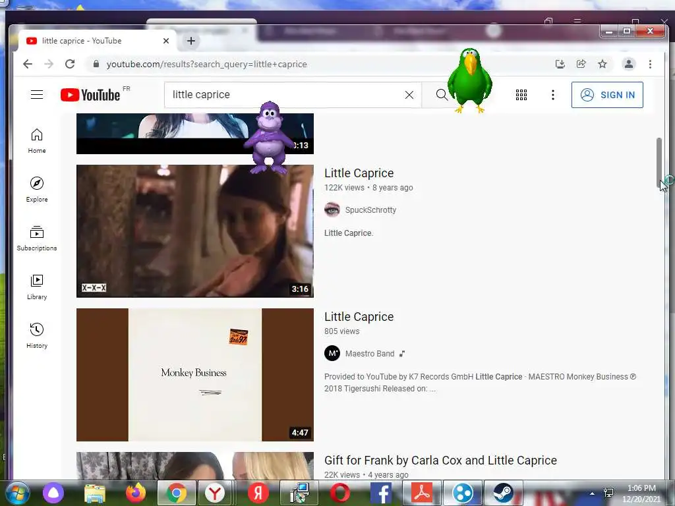Click the green parrot desktop assistant
The height and width of the screenshot is (506, 675).
pyautogui.click(x=469, y=80)
